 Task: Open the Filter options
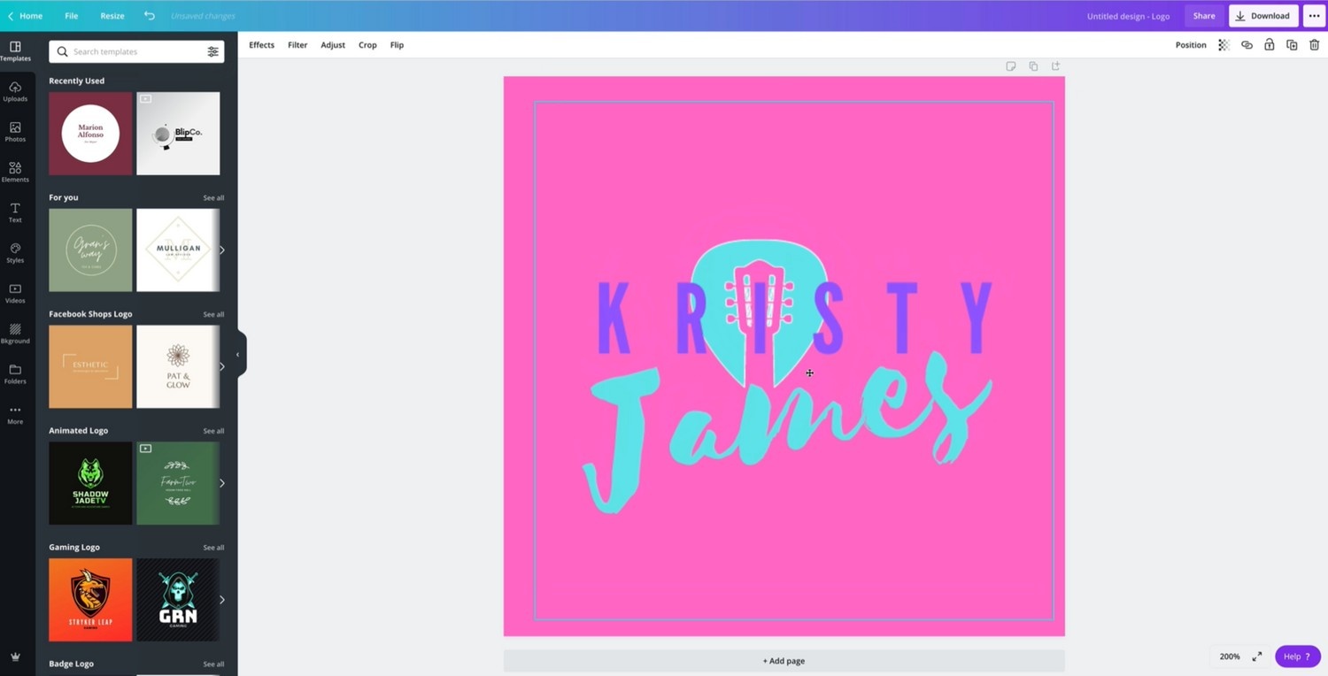click(297, 45)
